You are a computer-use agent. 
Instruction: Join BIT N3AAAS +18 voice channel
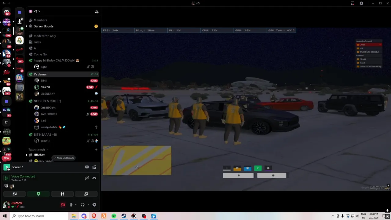pyautogui.click(x=64, y=134)
